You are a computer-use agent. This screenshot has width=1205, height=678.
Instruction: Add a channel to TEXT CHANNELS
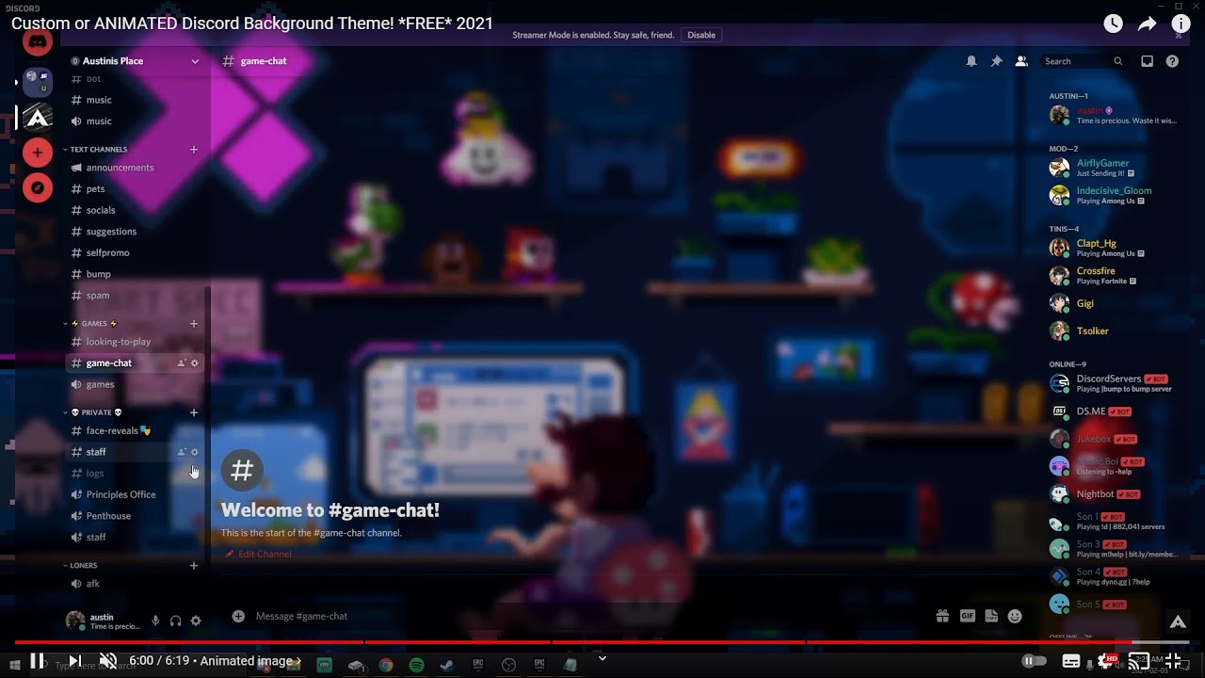click(x=194, y=149)
